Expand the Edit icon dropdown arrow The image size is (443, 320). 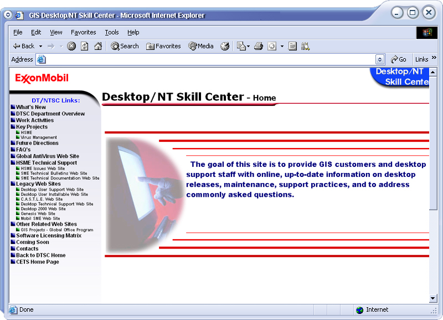282,46
